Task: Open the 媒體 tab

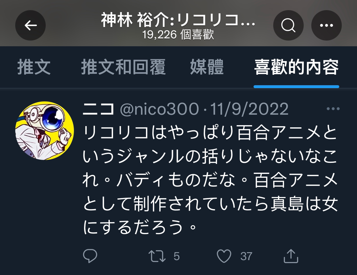Action: (207, 67)
